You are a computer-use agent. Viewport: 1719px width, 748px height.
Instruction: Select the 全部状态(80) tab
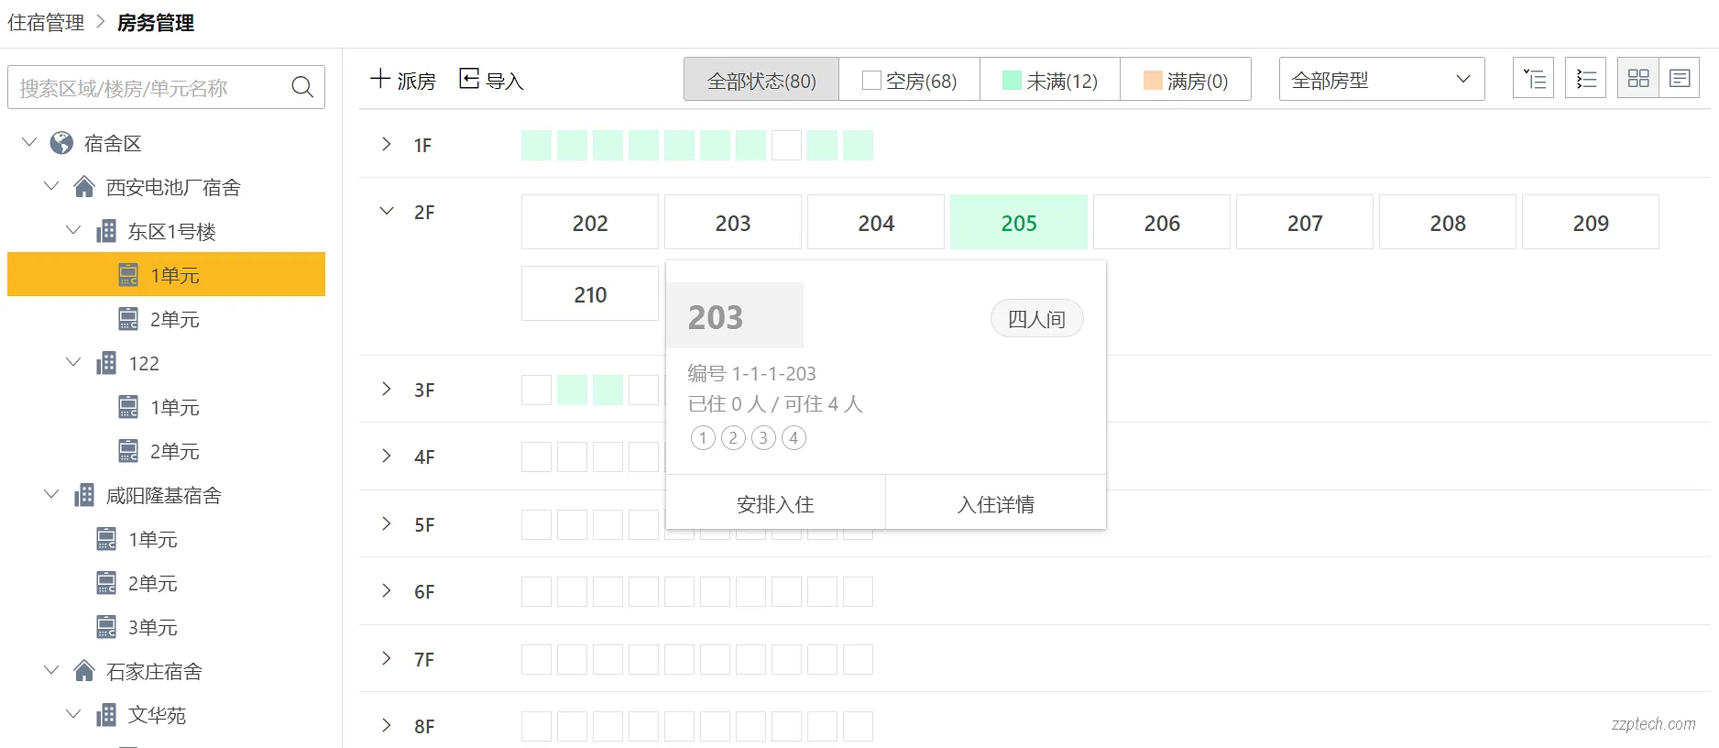[x=761, y=81]
